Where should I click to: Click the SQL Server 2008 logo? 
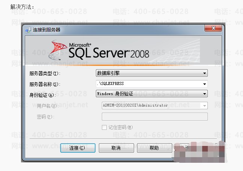click(98, 51)
